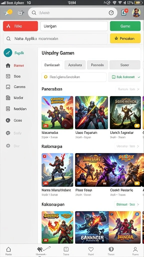
Task: Open the notification icon with red badge
Action: point(124,12)
